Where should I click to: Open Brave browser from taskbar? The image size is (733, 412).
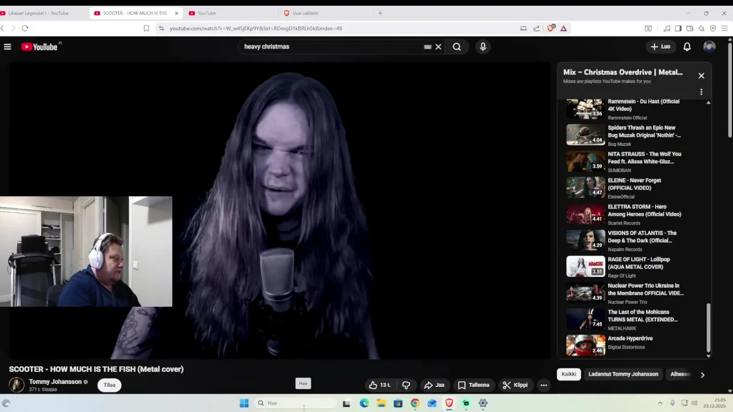click(449, 403)
